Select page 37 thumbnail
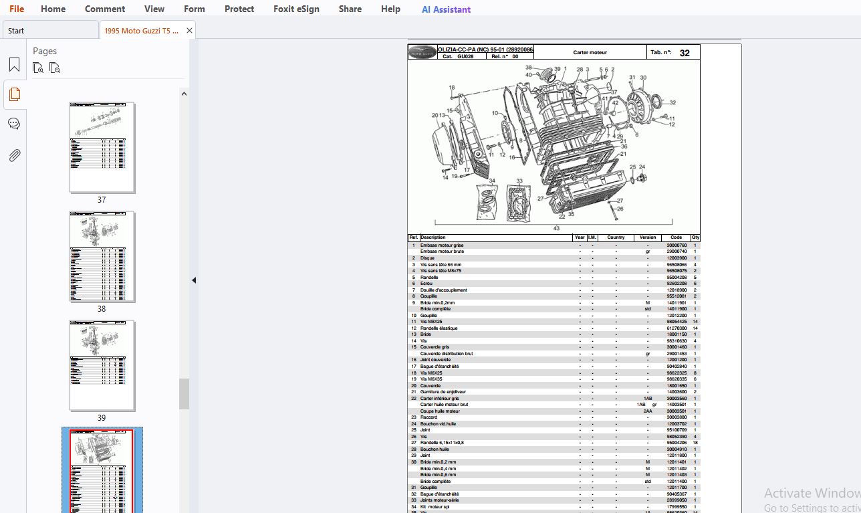861x513 pixels. pos(102,148)
